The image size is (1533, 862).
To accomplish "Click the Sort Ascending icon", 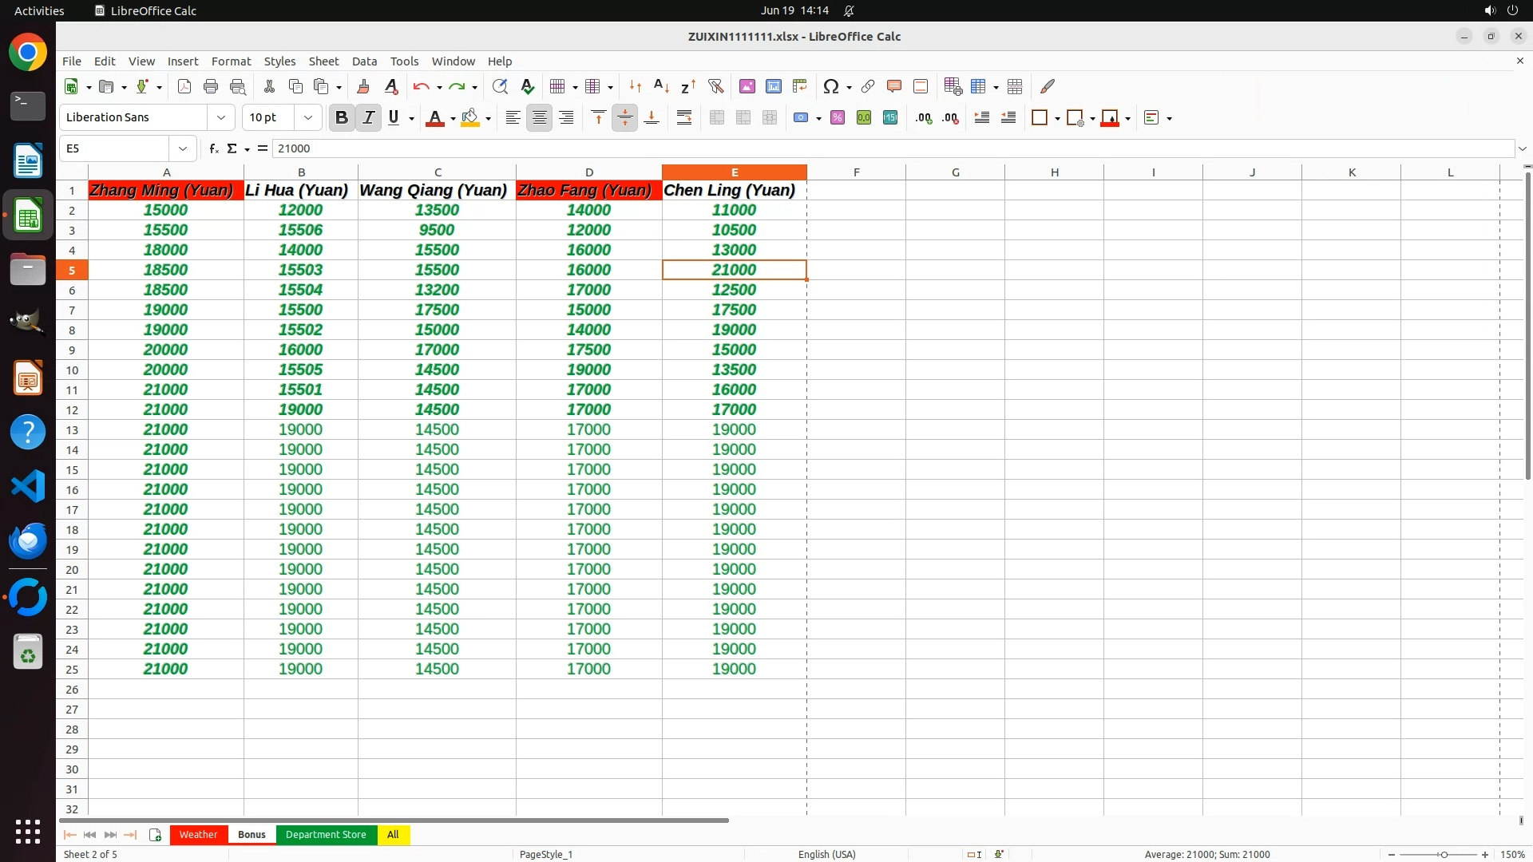I will point(661,86).
